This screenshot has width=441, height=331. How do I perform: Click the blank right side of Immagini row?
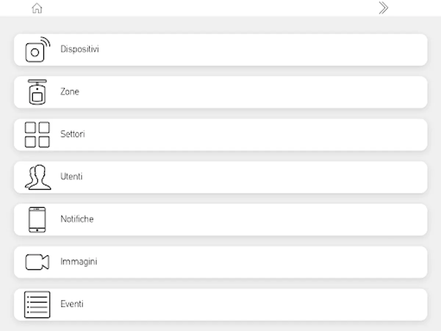pos(294,262)
